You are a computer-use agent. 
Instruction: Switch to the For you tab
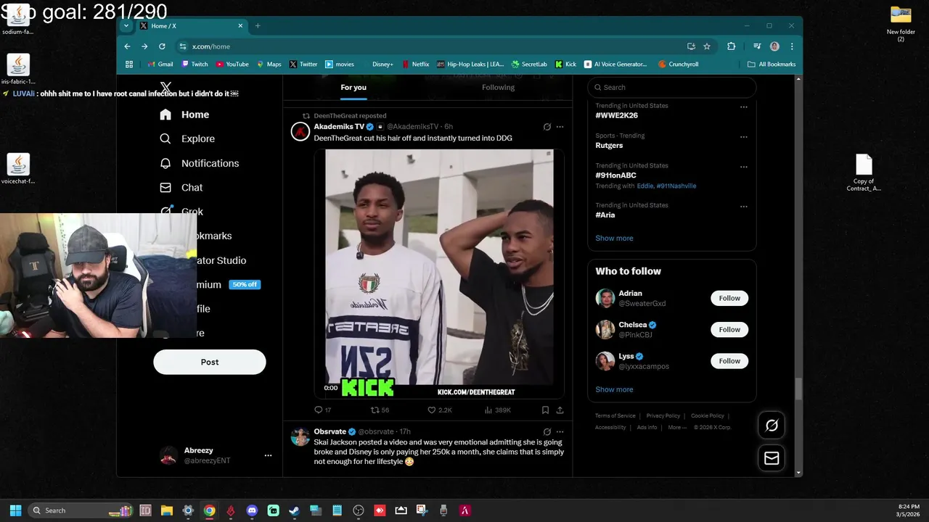coord(353,87)
